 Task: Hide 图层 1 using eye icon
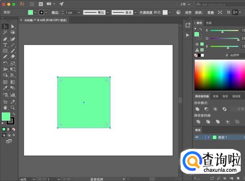(x=197, y=137)
